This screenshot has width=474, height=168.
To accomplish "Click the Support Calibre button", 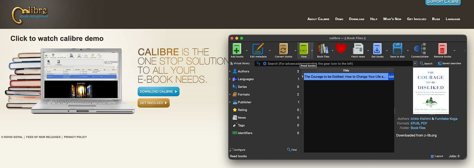I will [443, 2].
